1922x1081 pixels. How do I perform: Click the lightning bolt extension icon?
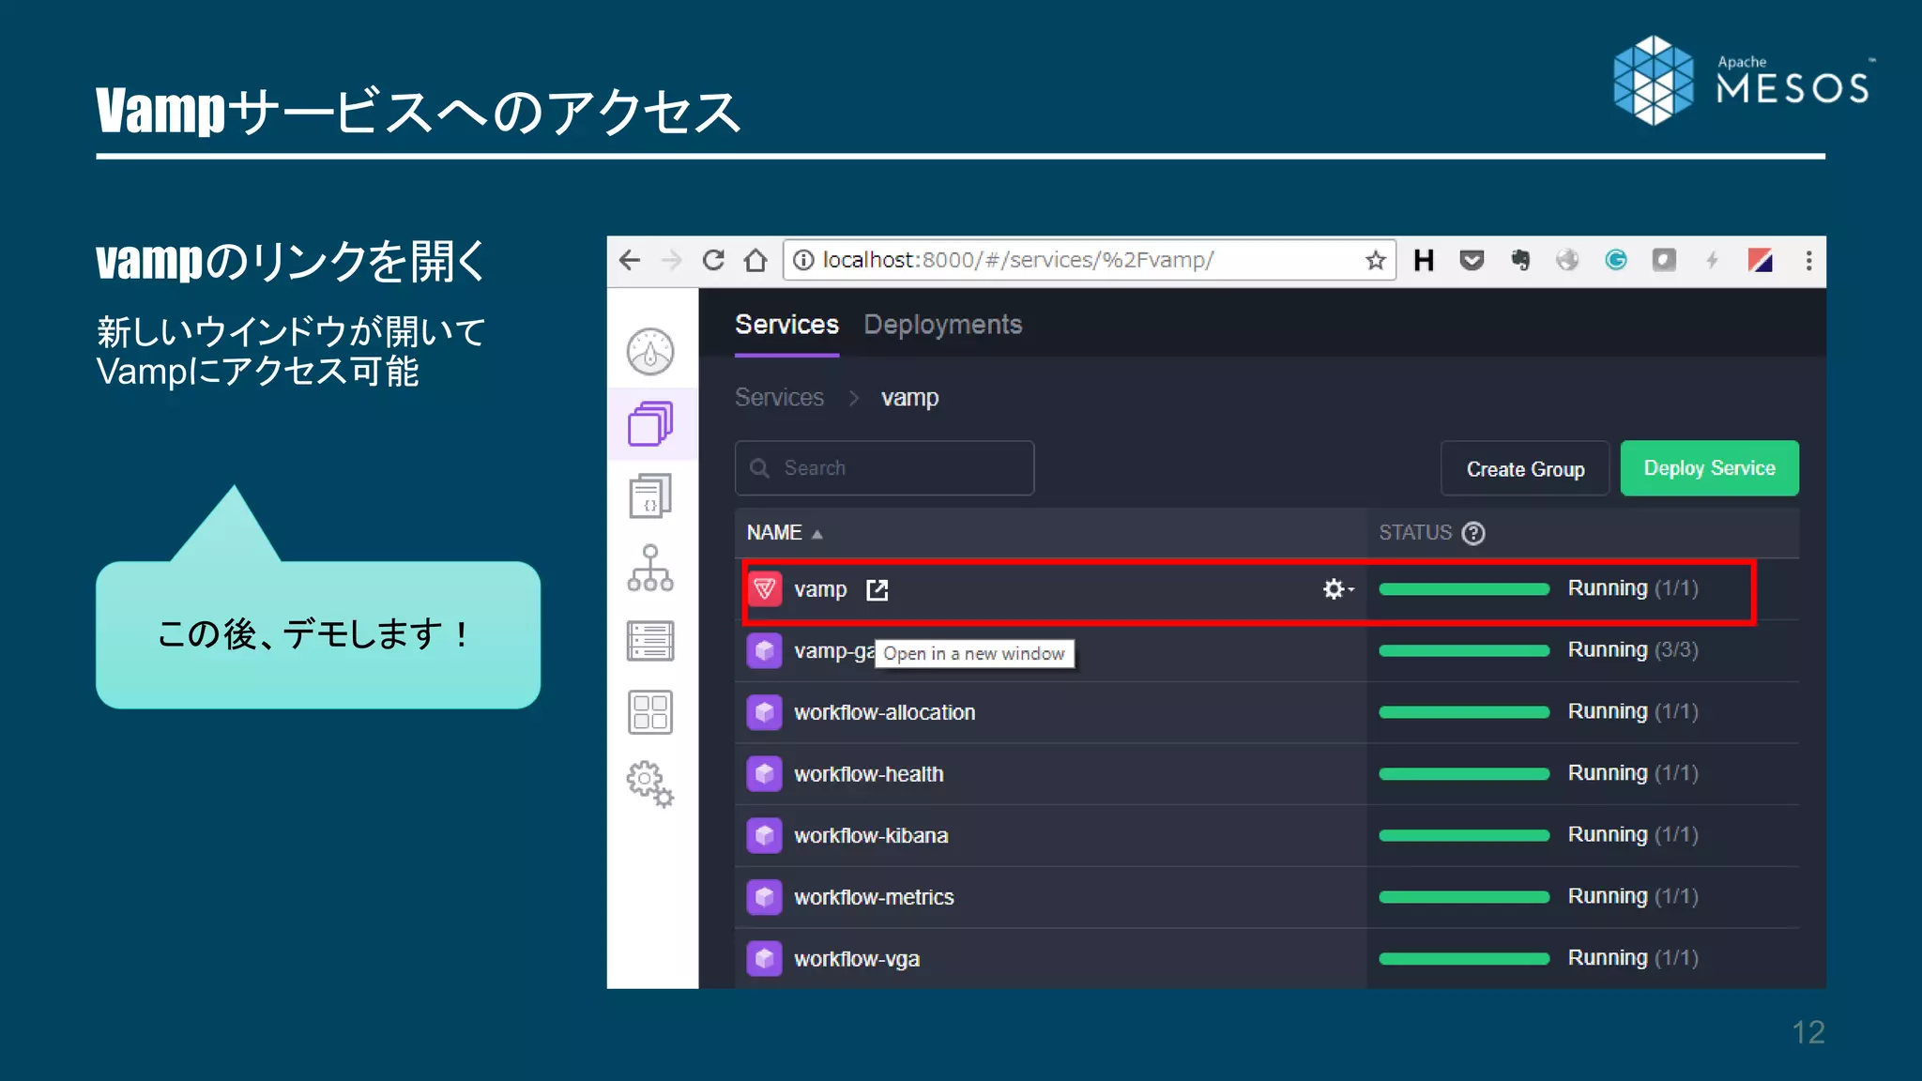[1712, 260]
